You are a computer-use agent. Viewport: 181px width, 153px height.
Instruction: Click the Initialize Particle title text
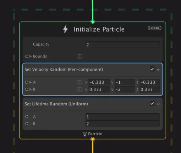(99, 29)
